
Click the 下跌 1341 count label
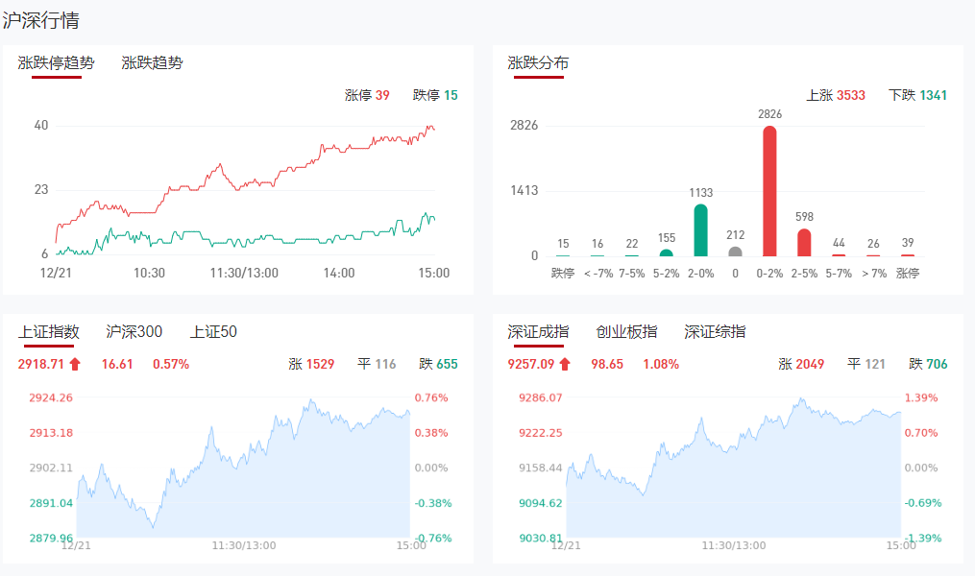click(918, 95)
